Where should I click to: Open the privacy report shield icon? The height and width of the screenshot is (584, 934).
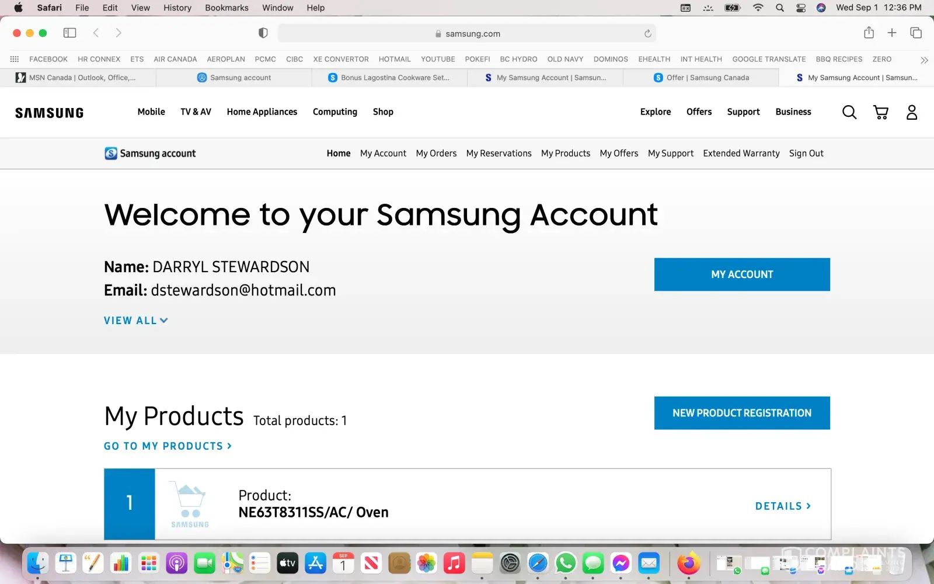tap(263, 33)
